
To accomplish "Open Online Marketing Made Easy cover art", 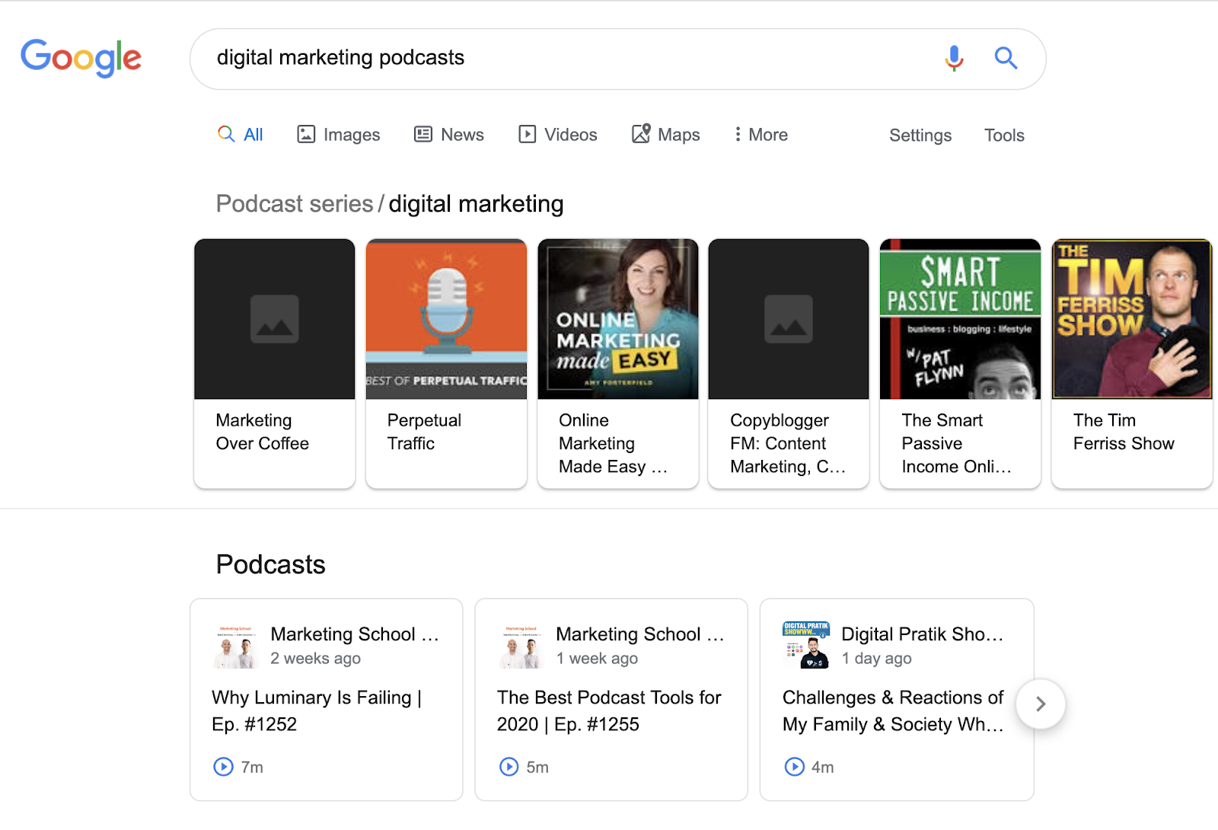I will pos(618,319).
